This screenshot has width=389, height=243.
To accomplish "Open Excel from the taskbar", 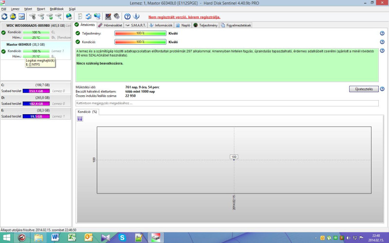I will pyautogui.click(x=71, y=238).
